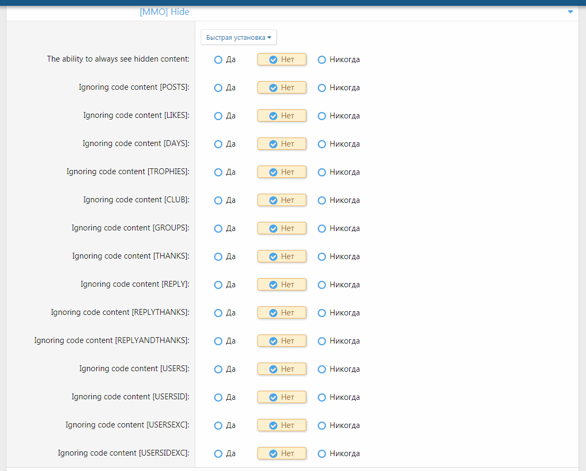Click Нет option for [DAYS] row
The height and width of the screenshot is (471, 586).
coord(281,144)
